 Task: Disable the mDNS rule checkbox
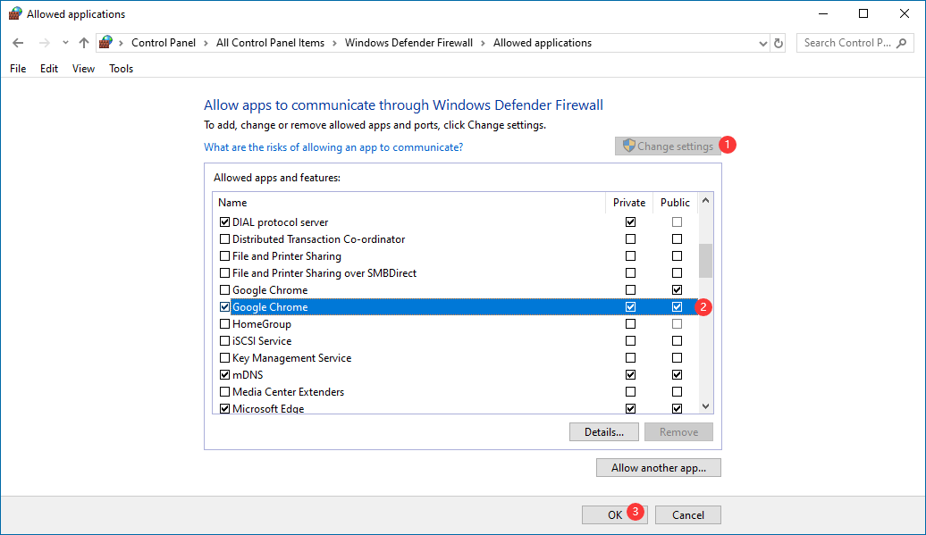point(223,374)
